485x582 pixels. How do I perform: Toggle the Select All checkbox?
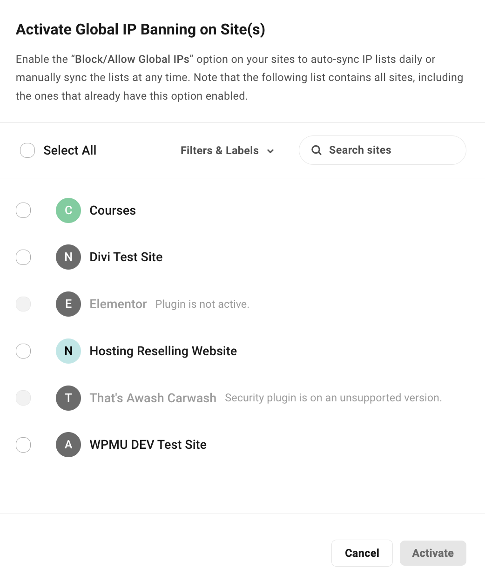(27, 150)
